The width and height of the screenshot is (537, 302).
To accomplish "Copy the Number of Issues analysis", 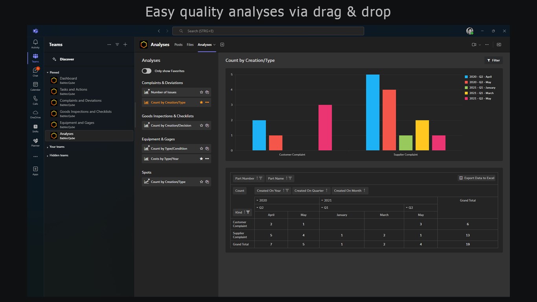I will click(207, 92).
